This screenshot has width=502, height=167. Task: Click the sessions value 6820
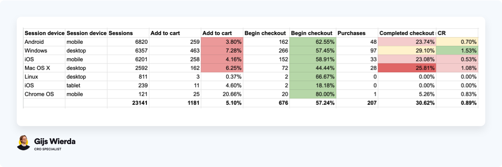coord(128,42)
